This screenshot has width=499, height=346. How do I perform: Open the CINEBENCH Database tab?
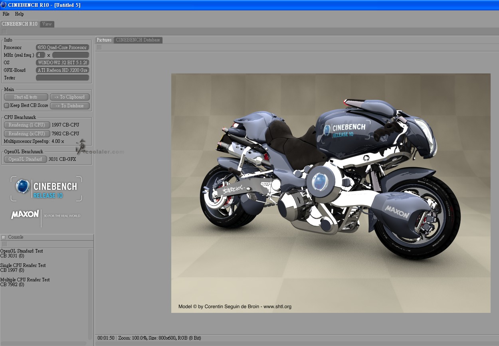pyautogui.click(x=138, y=40)
